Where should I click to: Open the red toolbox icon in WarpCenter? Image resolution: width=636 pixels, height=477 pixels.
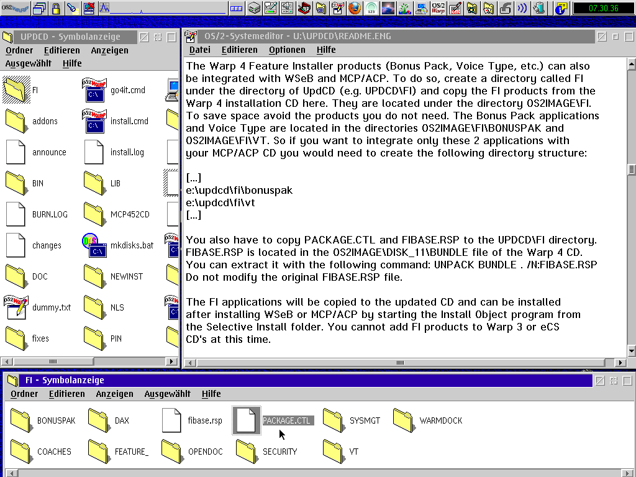tap(304, 8)
